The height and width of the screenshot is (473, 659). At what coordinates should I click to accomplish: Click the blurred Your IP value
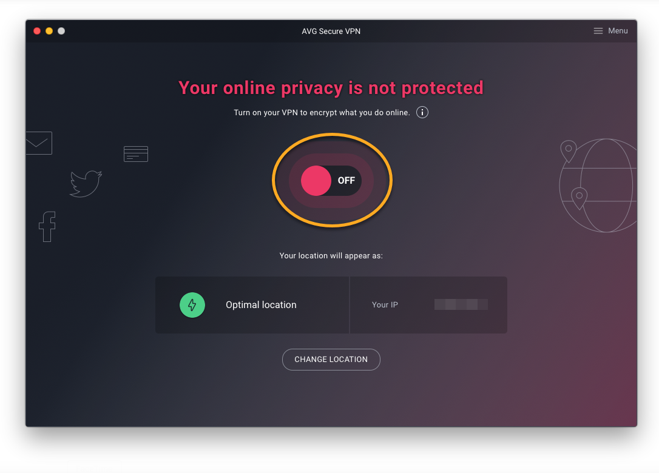click(461, 304)
